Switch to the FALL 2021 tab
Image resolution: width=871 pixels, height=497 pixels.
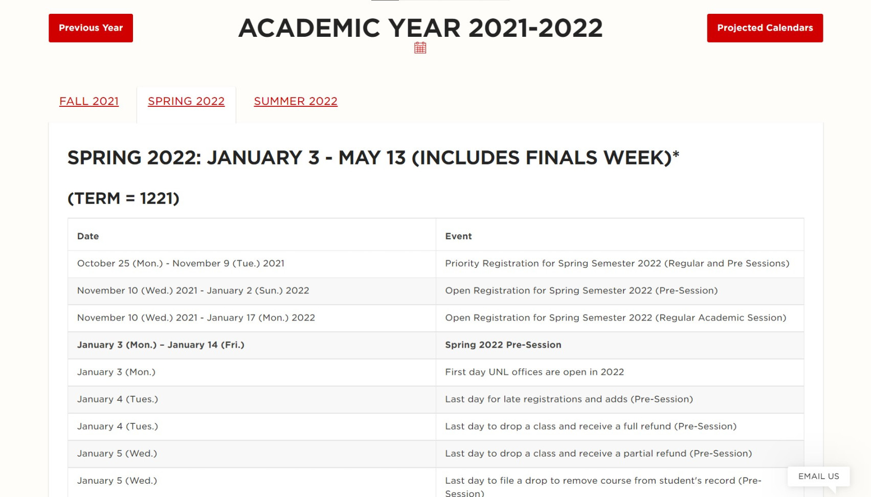click(88, 101)
